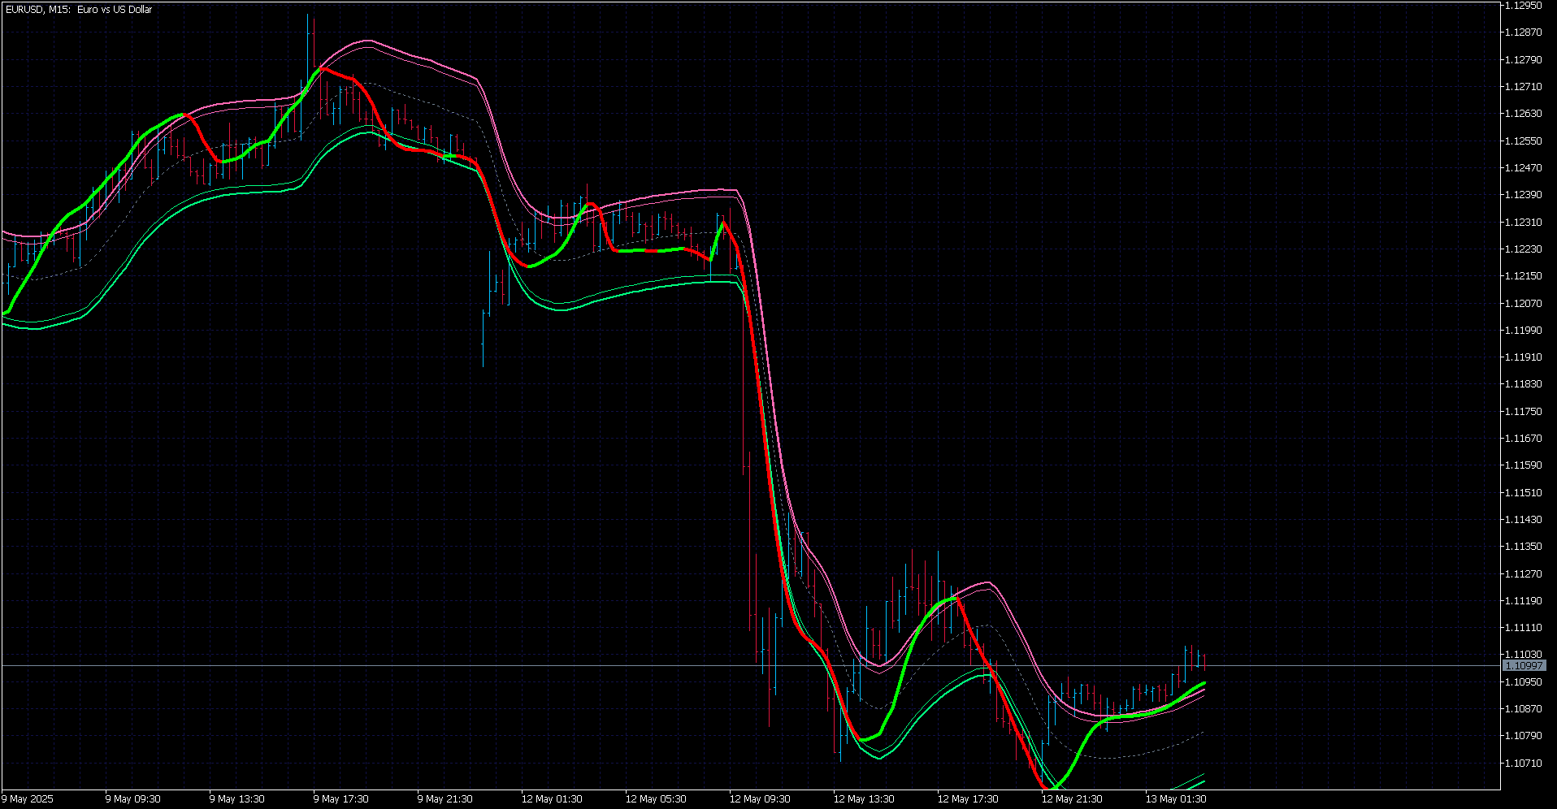Click the "9 May 13:30" time axis label
The image size is (1557, 809).
[x=237, y=799]
